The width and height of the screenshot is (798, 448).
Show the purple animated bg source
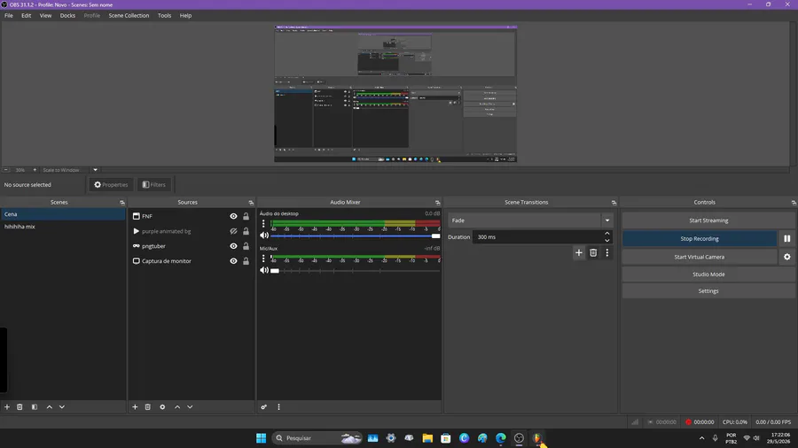click(233, 231)
